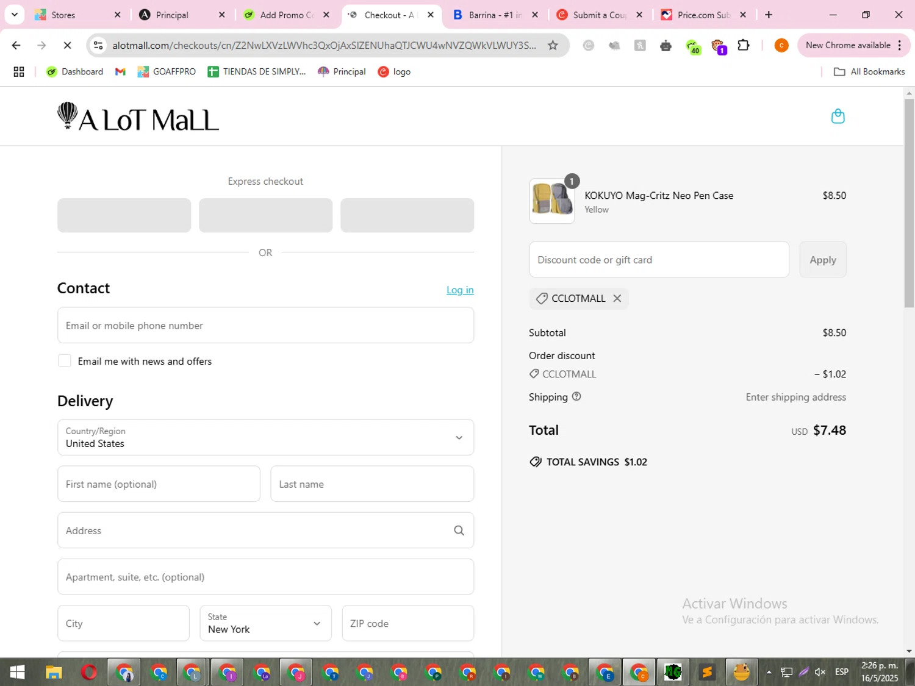915x686 pixels.
Task: Open the robot extension icon
Action: point(666,45)
